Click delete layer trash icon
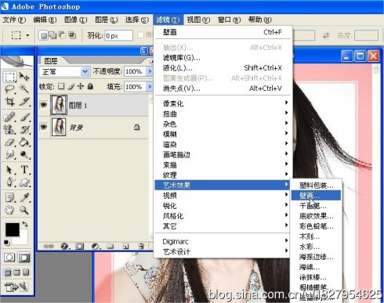 pos(141,246)
